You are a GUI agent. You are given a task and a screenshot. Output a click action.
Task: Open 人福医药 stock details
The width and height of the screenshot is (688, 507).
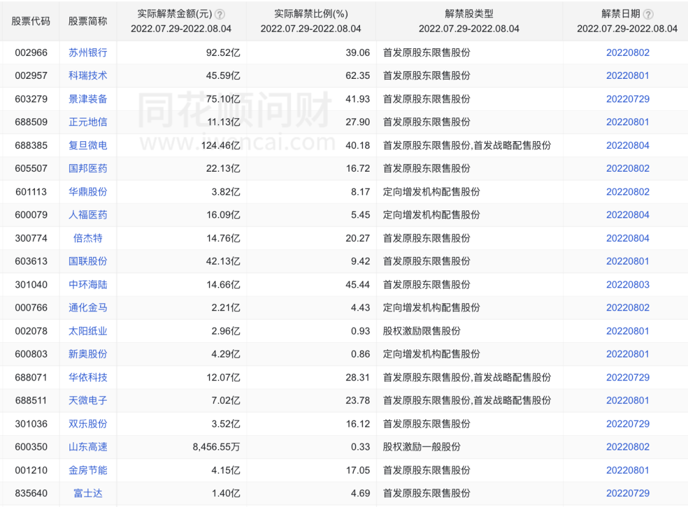(88, 215)
